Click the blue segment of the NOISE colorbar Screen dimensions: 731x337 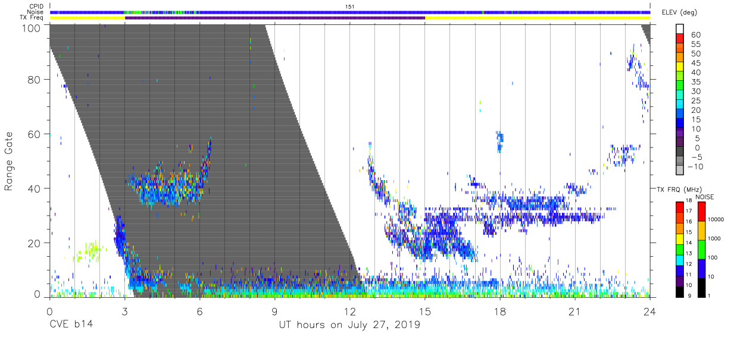coord(701,267)
